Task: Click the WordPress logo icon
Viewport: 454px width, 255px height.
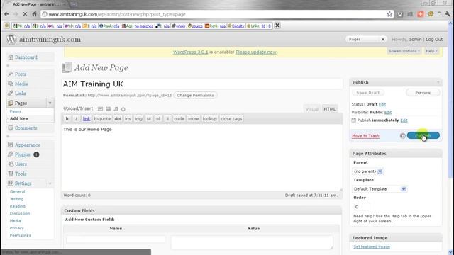Action: [x=11, y=40]
